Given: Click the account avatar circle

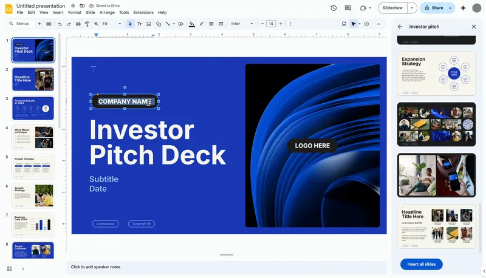Looking at the screenshot, I should (476, 8).
